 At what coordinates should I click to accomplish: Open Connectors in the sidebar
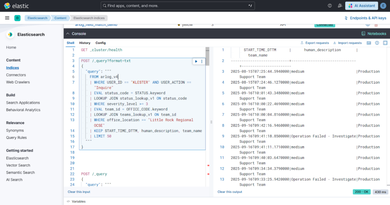16,75
